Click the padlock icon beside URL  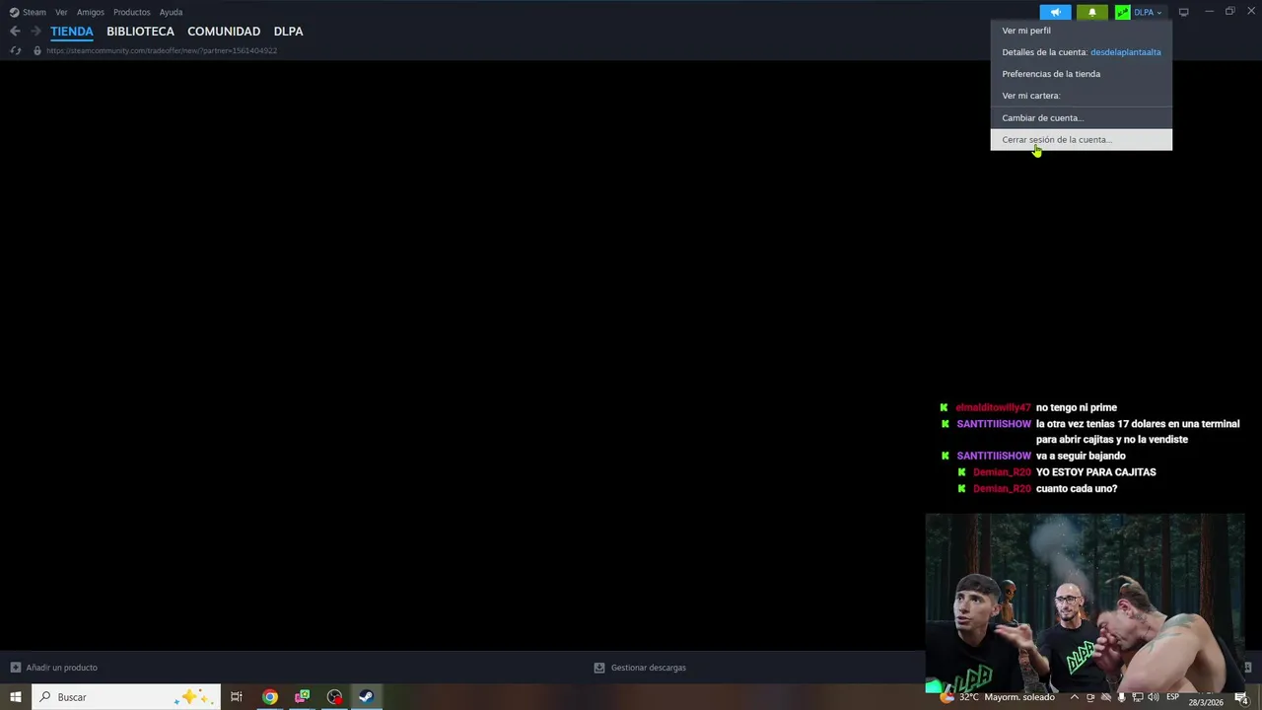pos(37,50)
